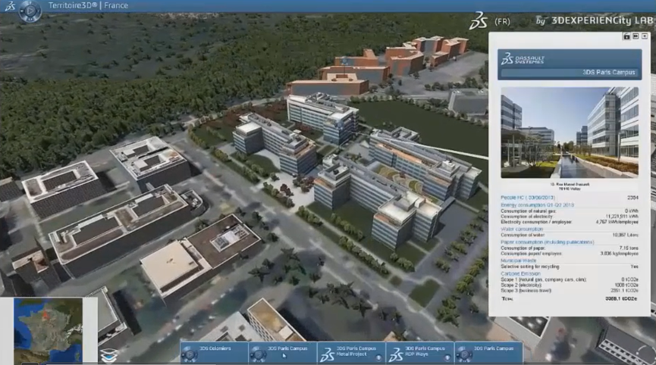The image size is (656, 365).
Task: Click the France minimap thumbnail
Action: pos(48,330)
